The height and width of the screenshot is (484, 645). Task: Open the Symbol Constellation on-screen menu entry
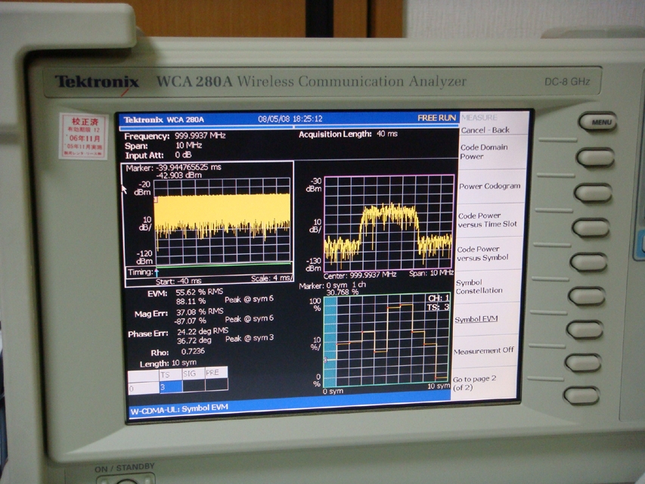[479, 287]
